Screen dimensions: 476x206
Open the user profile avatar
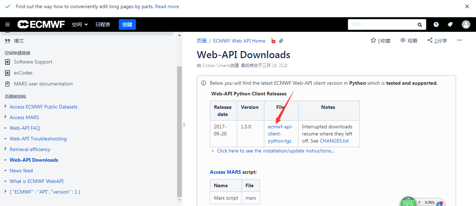point(466,24)
